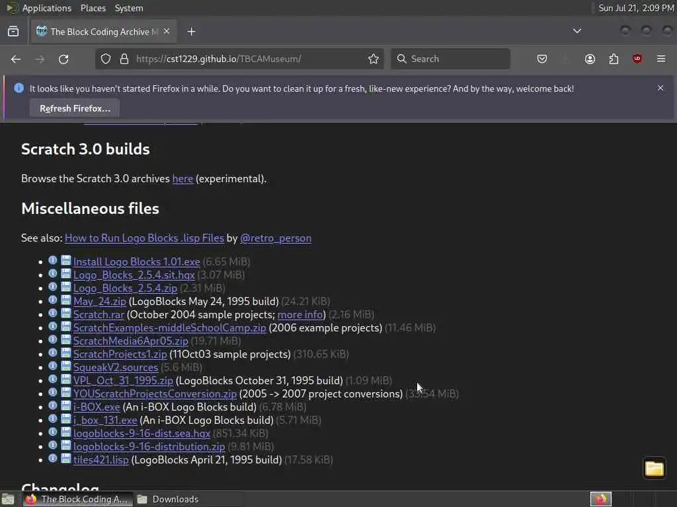Click info icon beside Install Logo Blocks 1.01.exe
Screen dimensions: 677x507
53,260
